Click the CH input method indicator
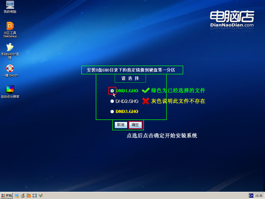The image size is (265, 199). [x=251, y=196]
